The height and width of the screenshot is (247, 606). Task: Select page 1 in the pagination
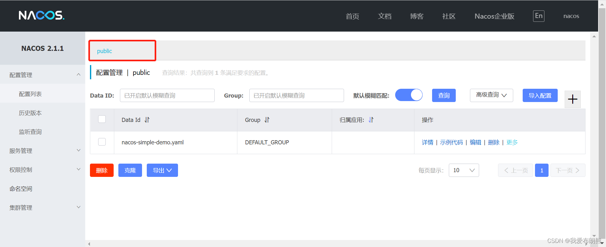542,170
